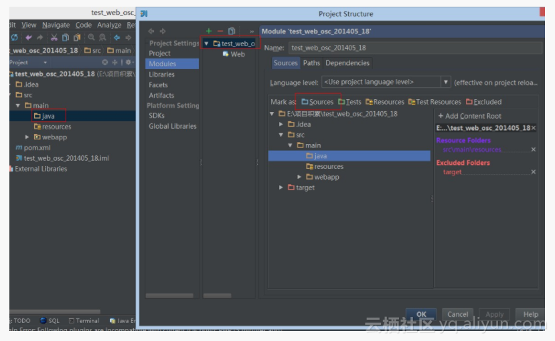
Task: Collapse the main folder in content tree
Action: point(291,145)
